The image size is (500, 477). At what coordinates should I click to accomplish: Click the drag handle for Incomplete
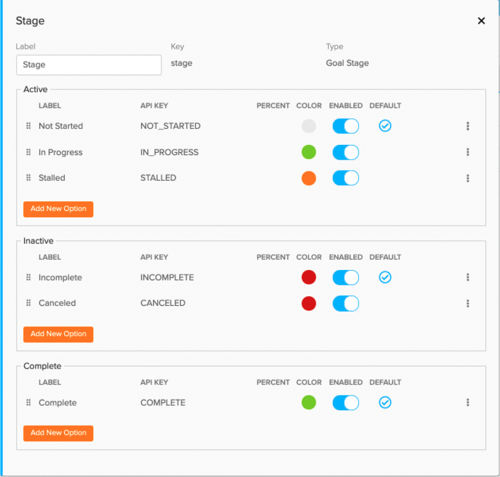(x=28, y=277)
